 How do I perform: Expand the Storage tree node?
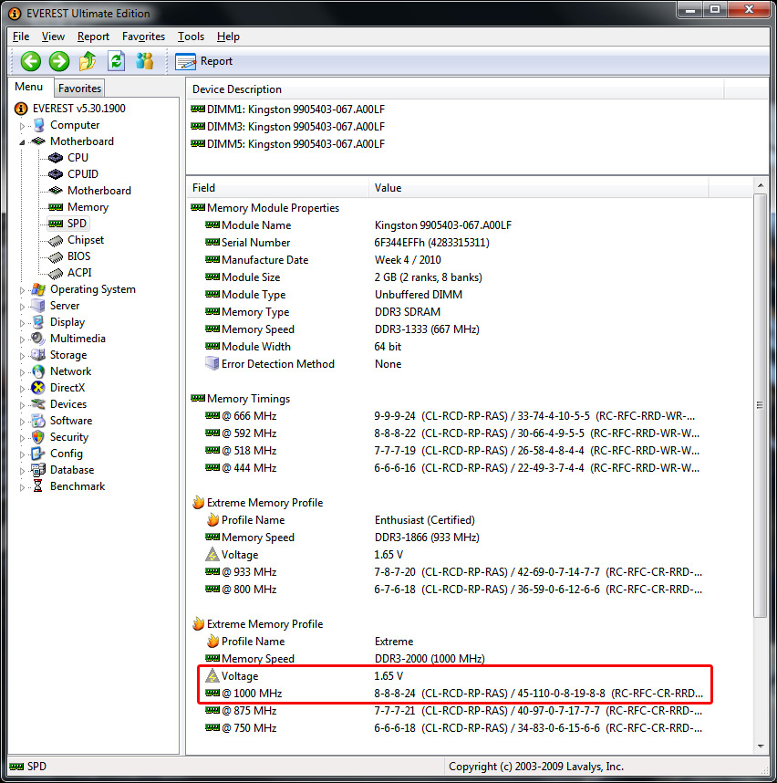tap(22, 356)
